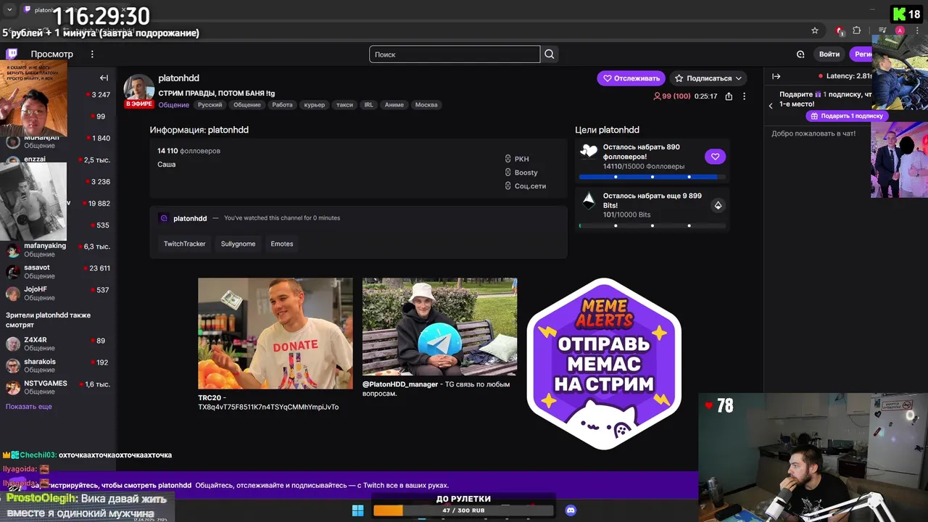Open the Twitch home logo
928x522 pixels.
pyautogui.click(x=12, y=54)
